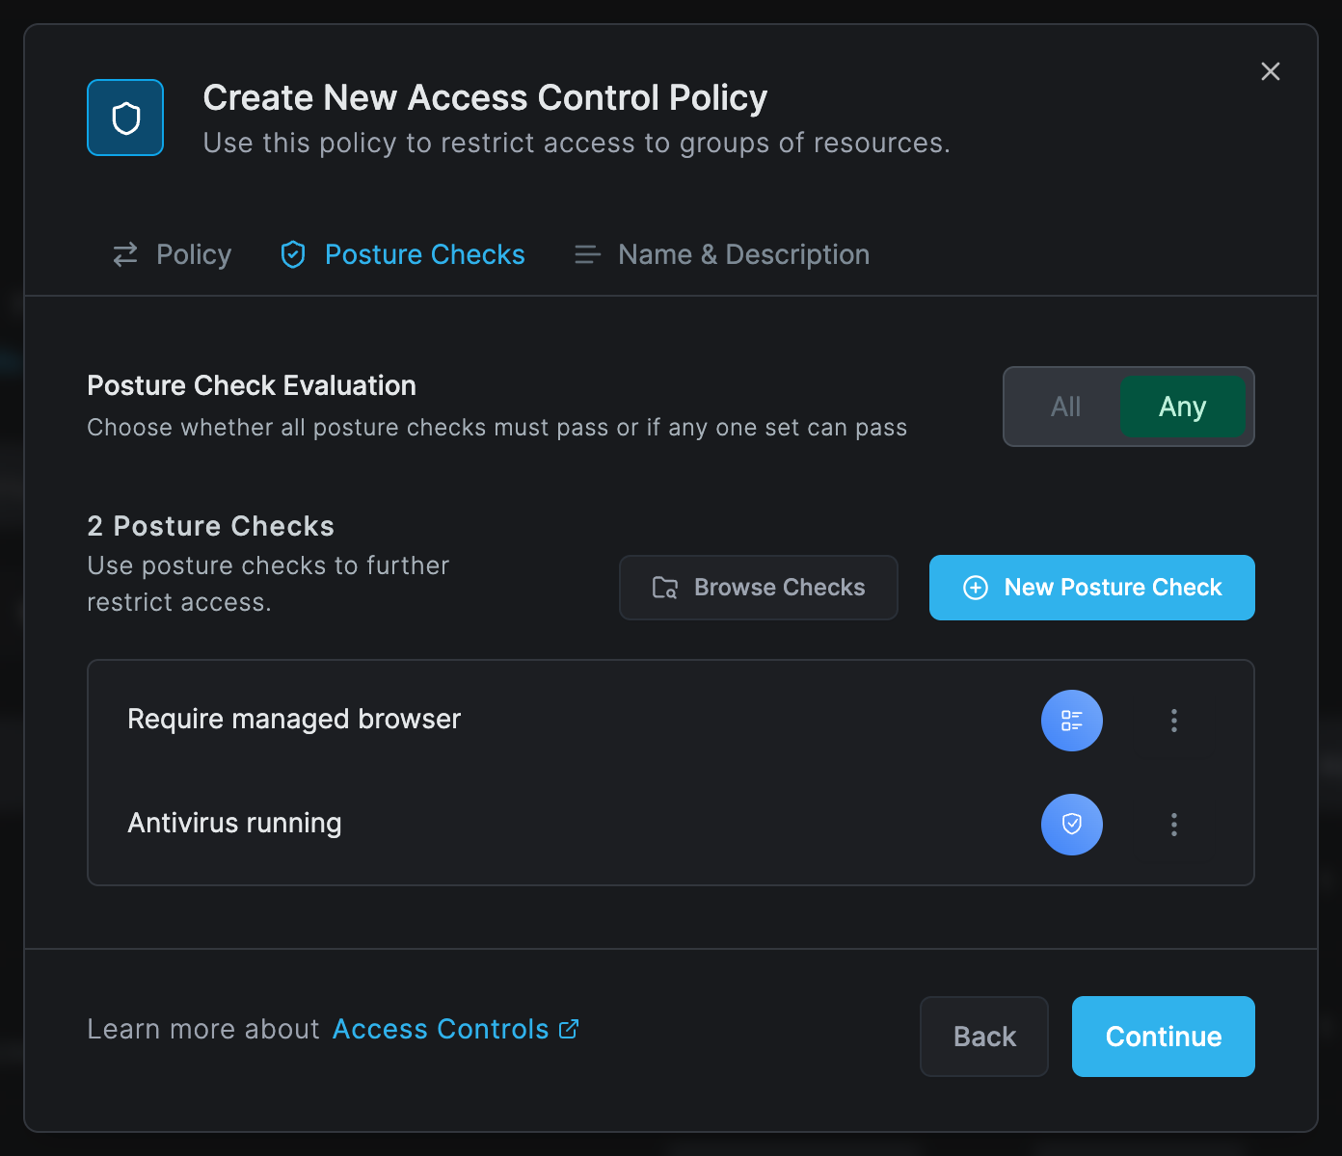Click the Antivirus running text
Viewport: 1342px width, 1156px height.
tap(234, 823)
